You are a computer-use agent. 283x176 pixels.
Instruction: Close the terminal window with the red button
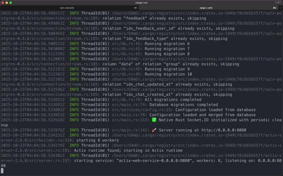tap(3, 3)
